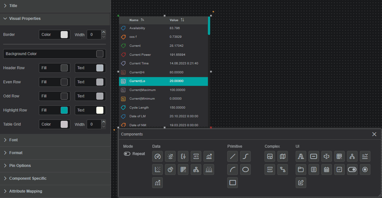The image size is (382, 198).
Task: Add the edit pencil UI component
Action: (301, 183)
